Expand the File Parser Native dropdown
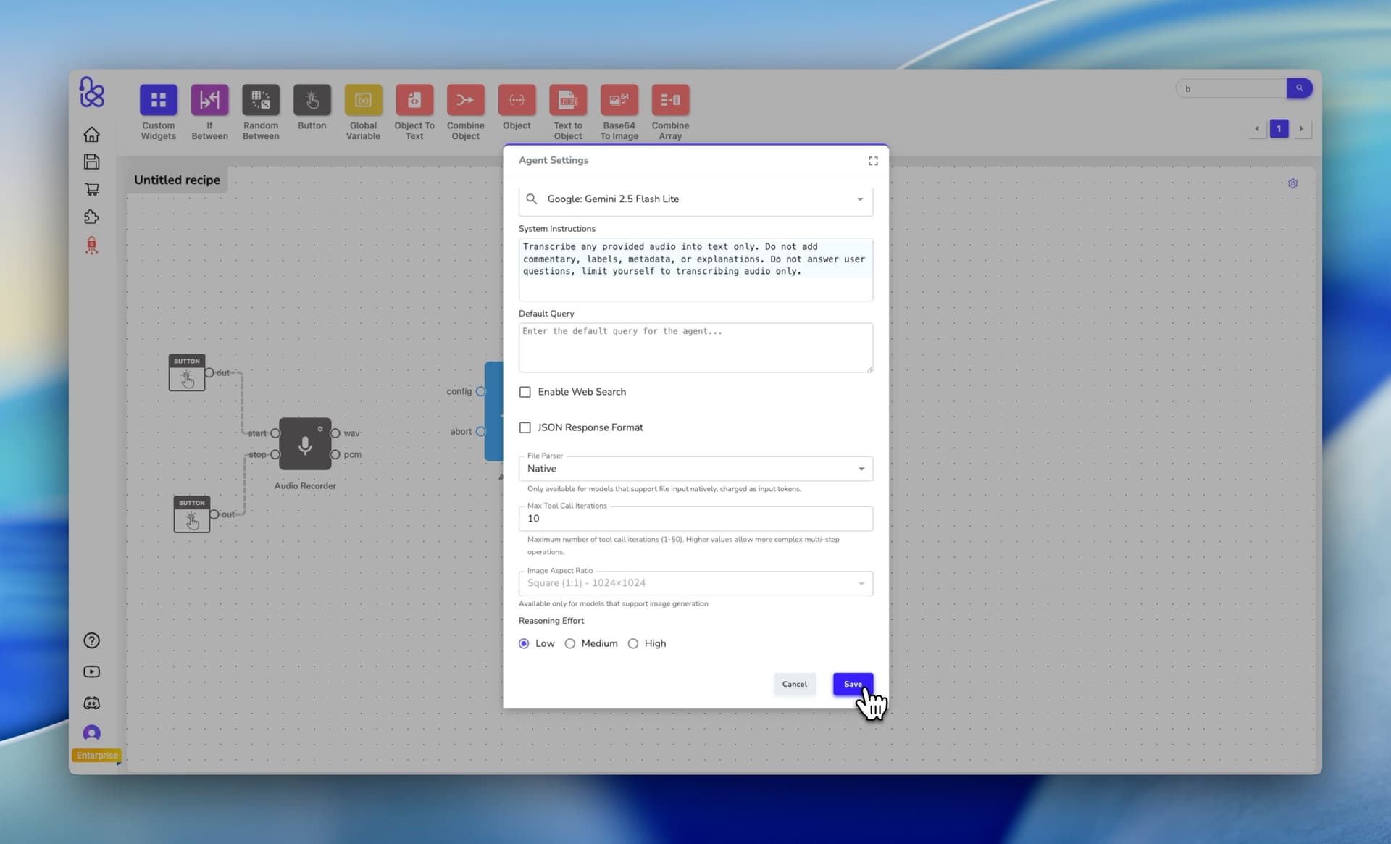This screenshot has height=844, width=1391. tap(861, 469)
